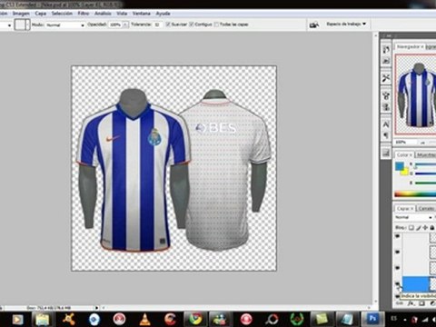Screen dimensions: 436x327
Task: Open the Avast orange taskbar icon
Action: pos(69,320)
